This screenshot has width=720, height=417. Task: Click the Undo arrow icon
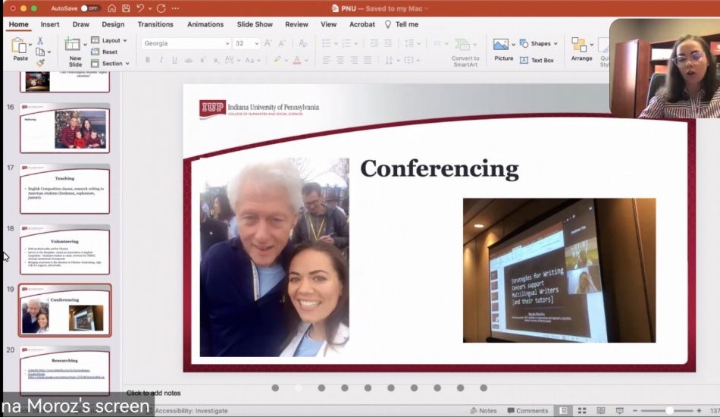click(x=141, y=8)
